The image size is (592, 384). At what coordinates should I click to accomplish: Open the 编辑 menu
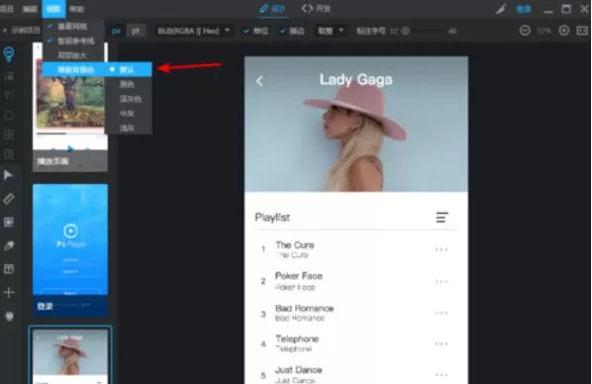[30, 9]
